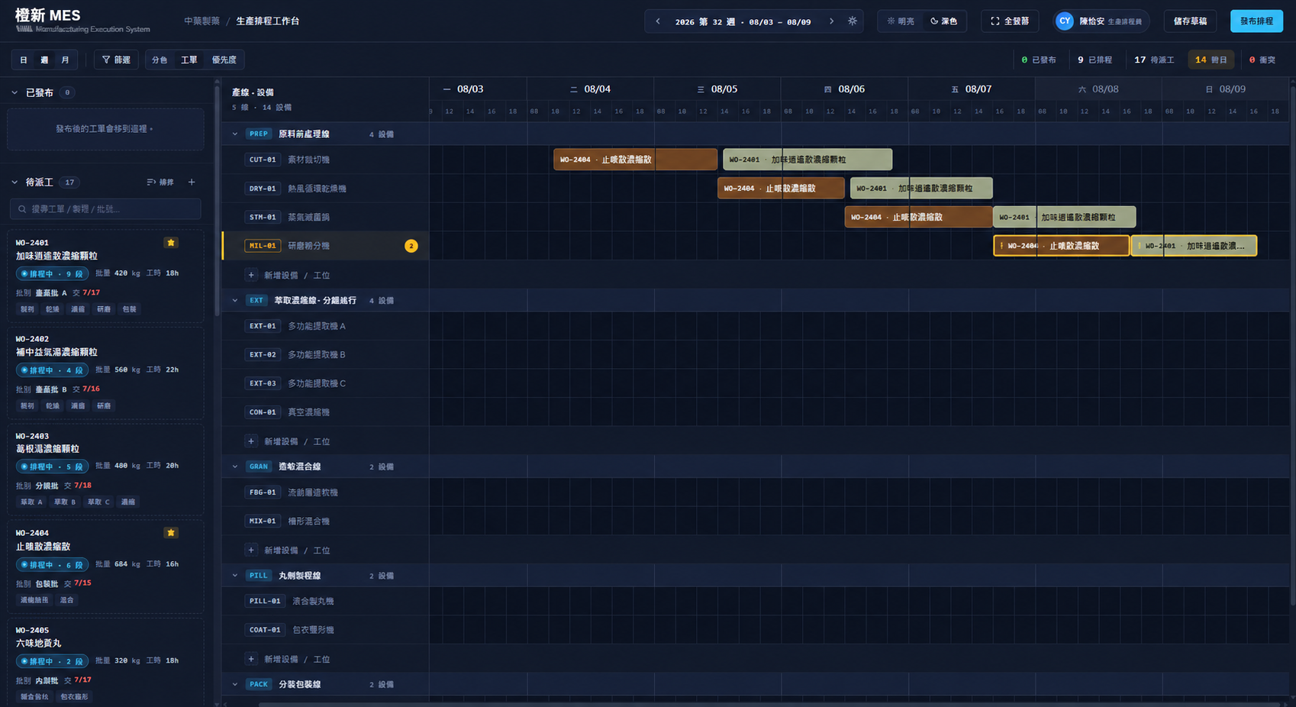Click the today sun icon in week selector
The width and height of the screenshot is (1296, 707).
pyautogui.click(x=853, y=21)
